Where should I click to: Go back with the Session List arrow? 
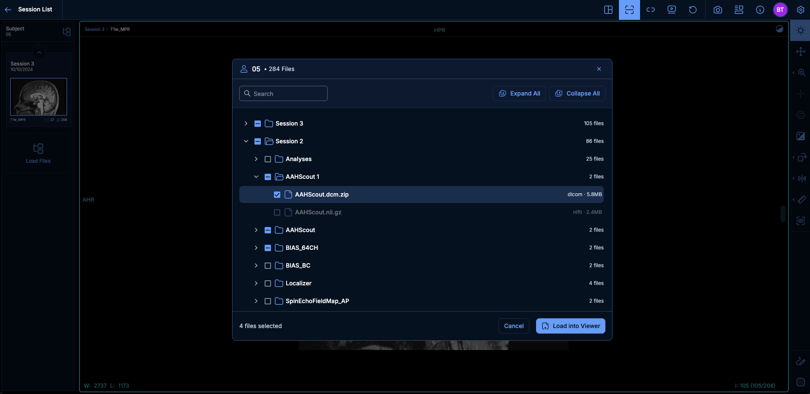pyautogui.click(x=8, y=9)
